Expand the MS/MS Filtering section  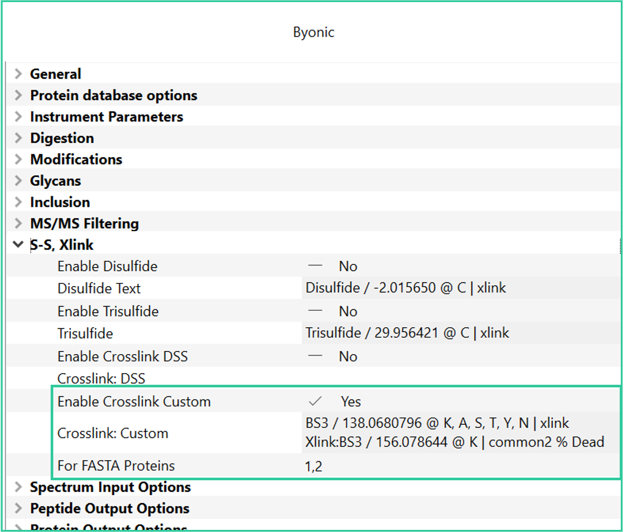pos(18,223)
